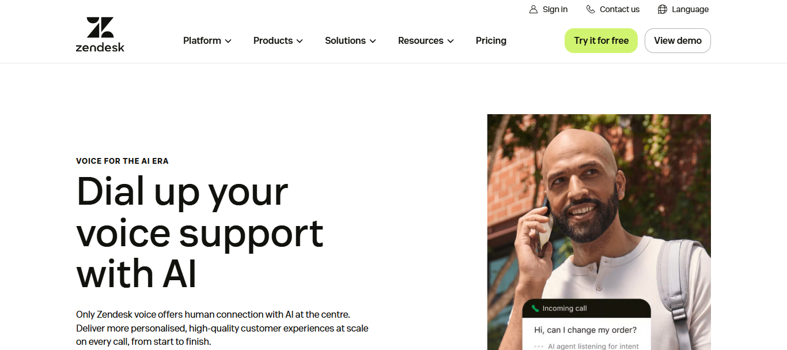Screen dimensions: 787x350
Task: Expand the Platform chevron arrow
Action: click(228, 41)
